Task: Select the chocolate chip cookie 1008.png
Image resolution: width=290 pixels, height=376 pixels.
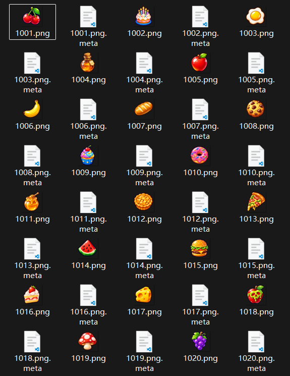Action: coord(256,109)
